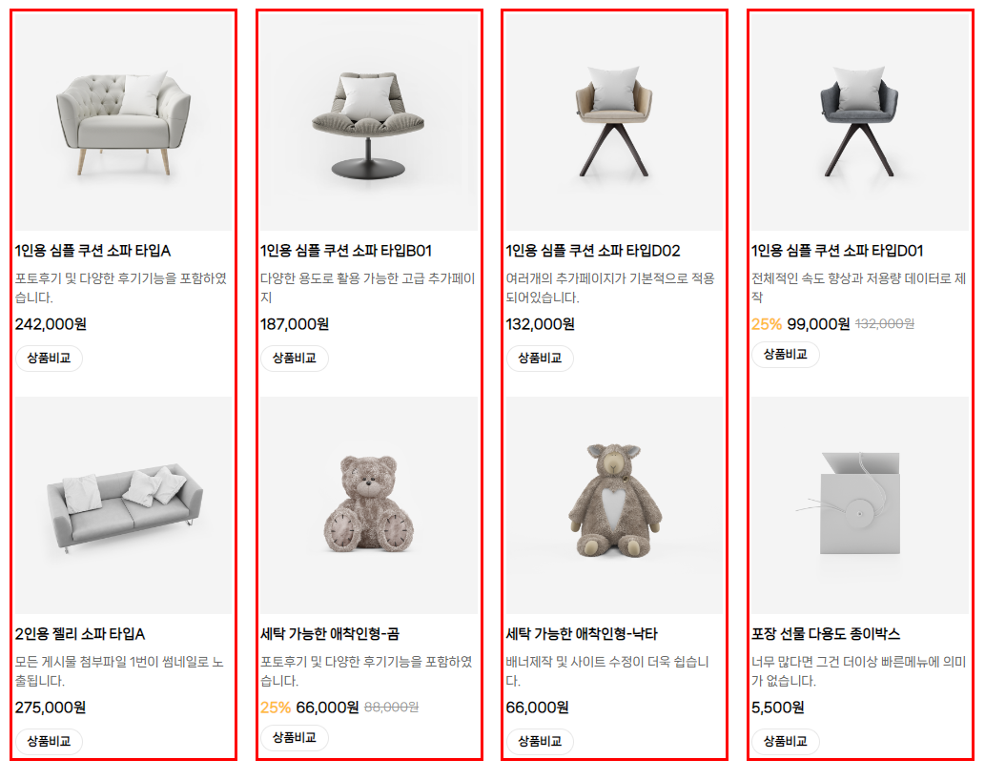Open the 포장 선물 다용도 종이박스 title
Viewport: 985px width, 780px height.
click(x=826, y=634)
